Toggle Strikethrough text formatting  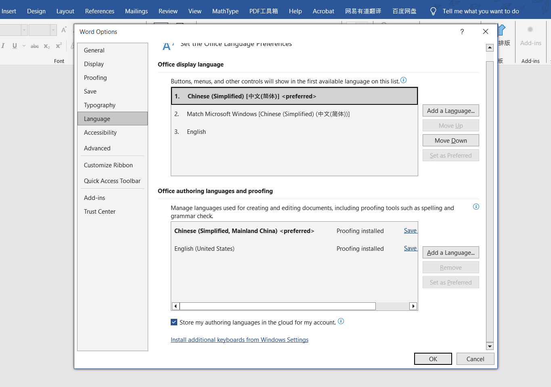35,46
